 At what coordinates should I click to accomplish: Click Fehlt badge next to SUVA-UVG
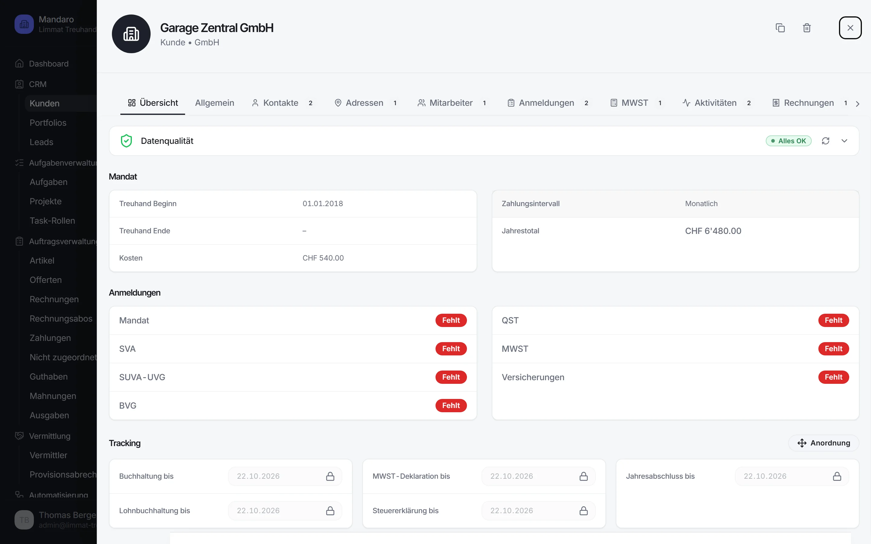click(x=451, y=377)
